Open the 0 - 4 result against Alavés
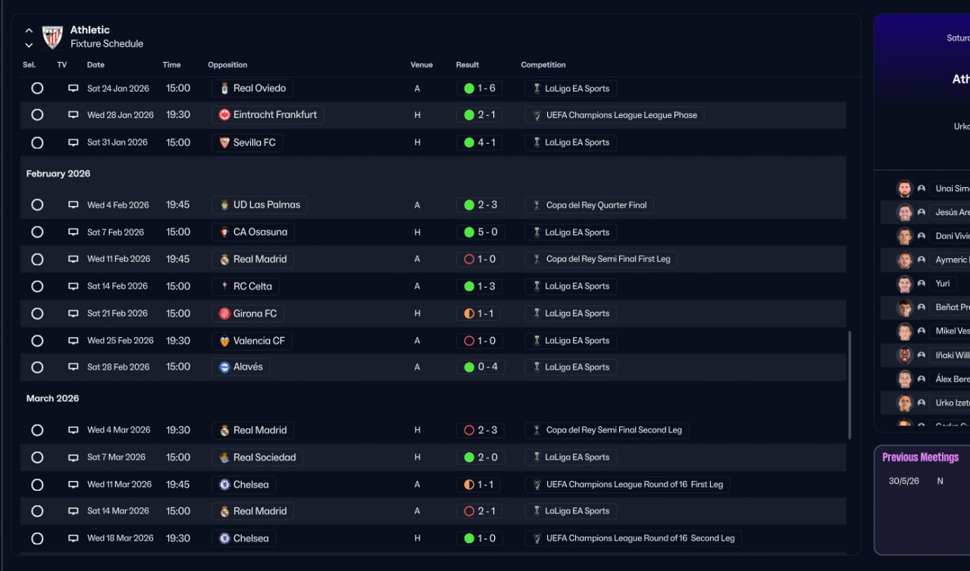970x571 pixels. point(487,367)
